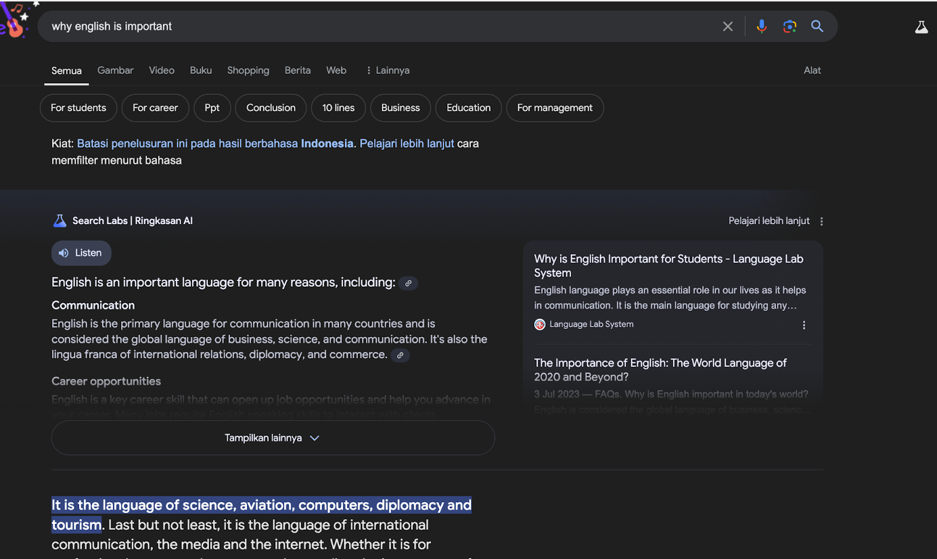Open citation link after 'many reasons, including:'
Screen dimensions: 937x559
click(x=408, y=283)
